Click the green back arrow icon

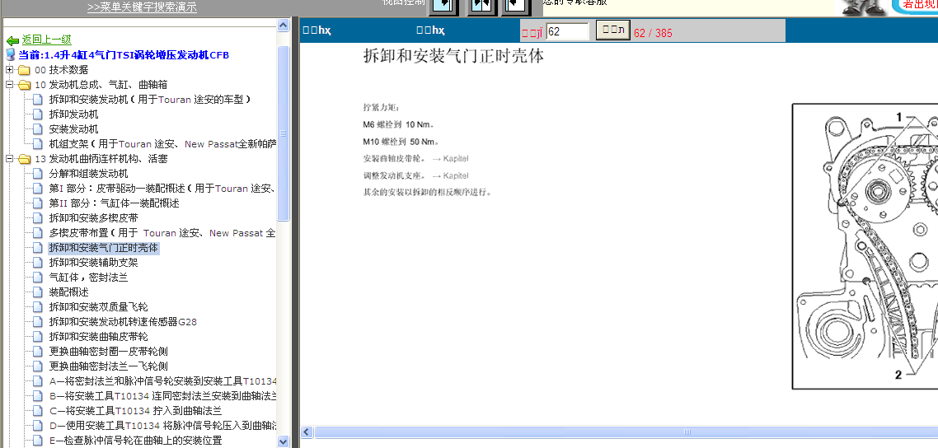[12, 40]
